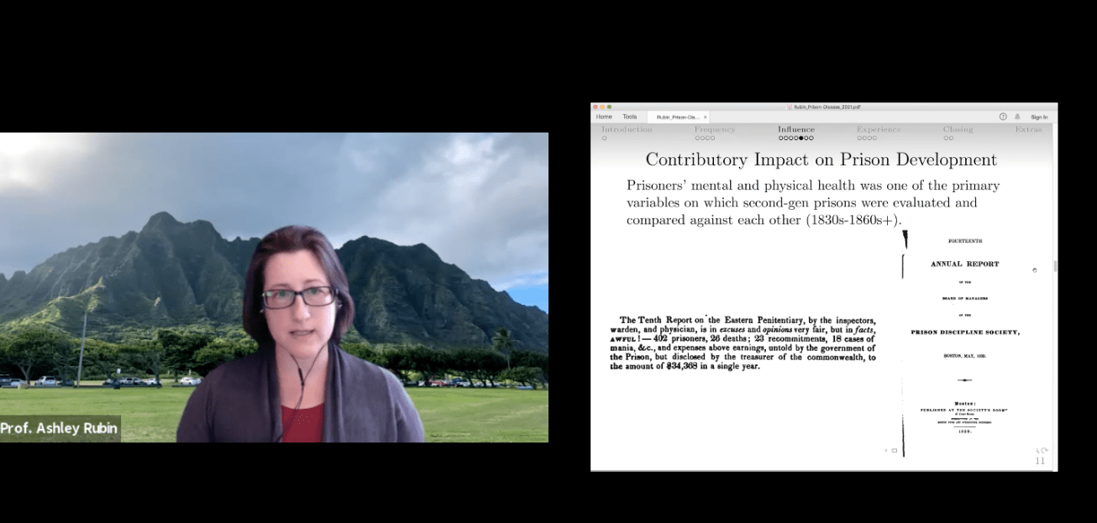
Task: Jump to the Extras section
Action: point(1028,129)
